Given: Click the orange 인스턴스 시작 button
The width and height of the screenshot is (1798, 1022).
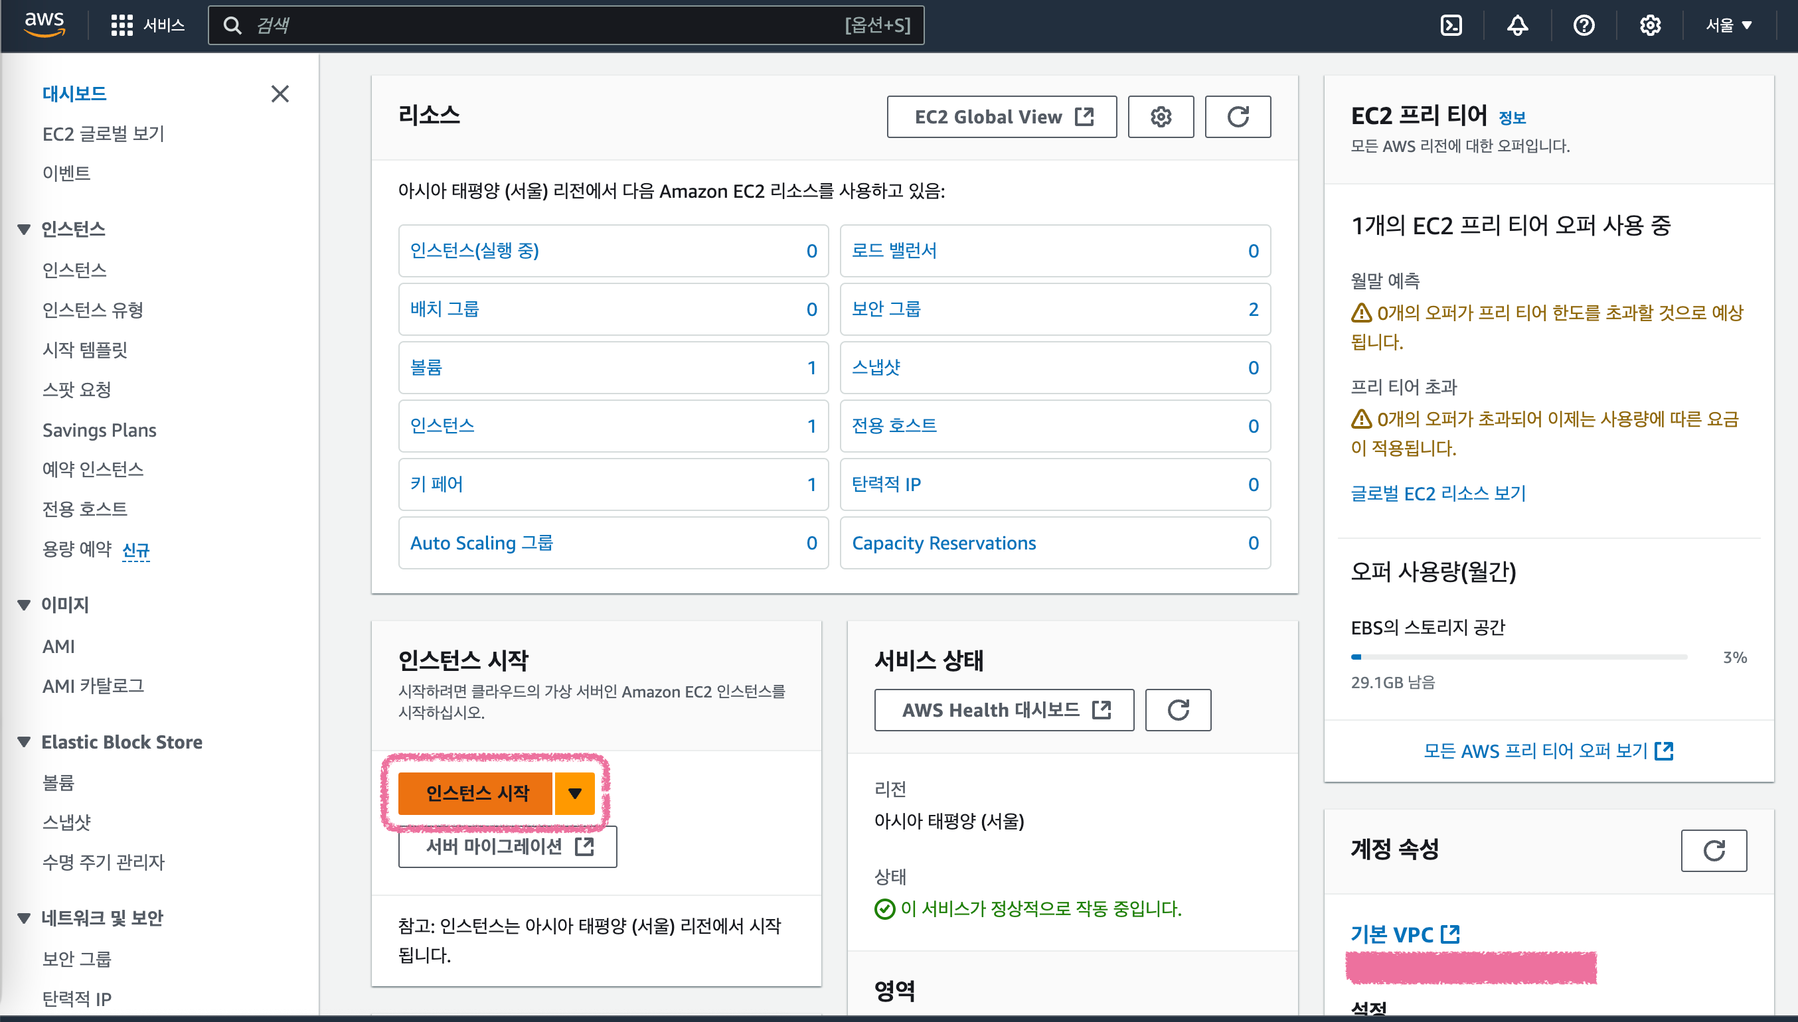Looking at the screenshot, I should click(x=477, y=793).
